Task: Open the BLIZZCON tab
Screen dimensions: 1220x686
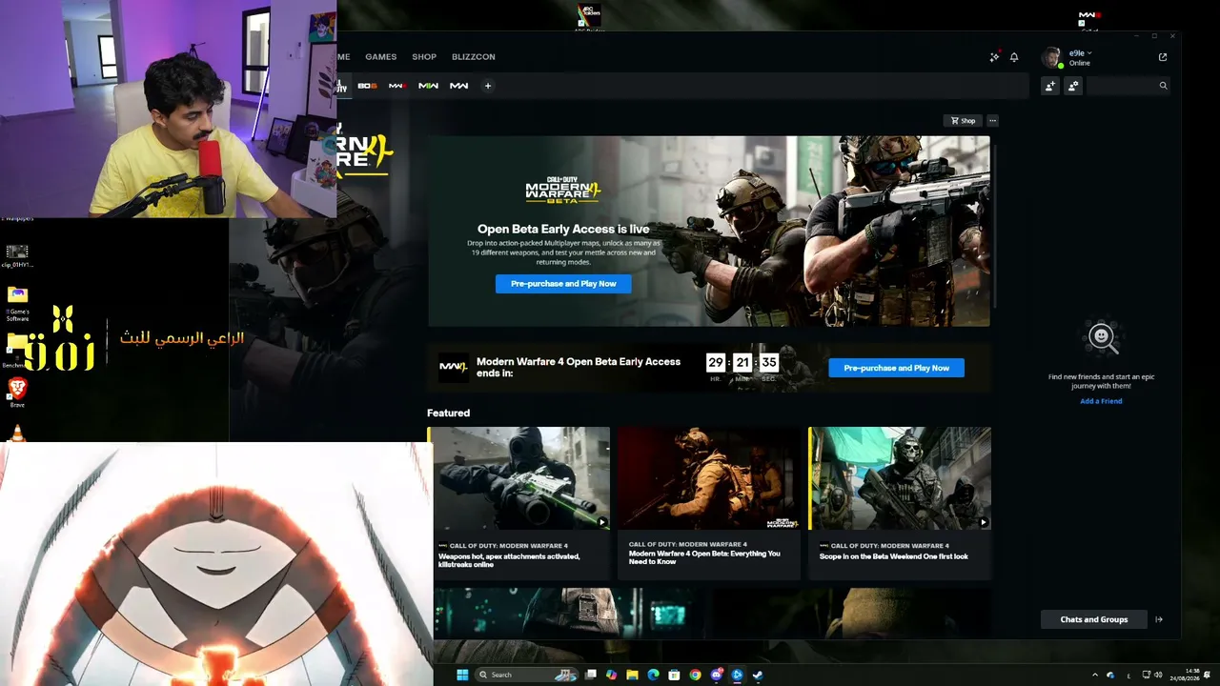Action: pyautogui.click(x=474, y=57)
